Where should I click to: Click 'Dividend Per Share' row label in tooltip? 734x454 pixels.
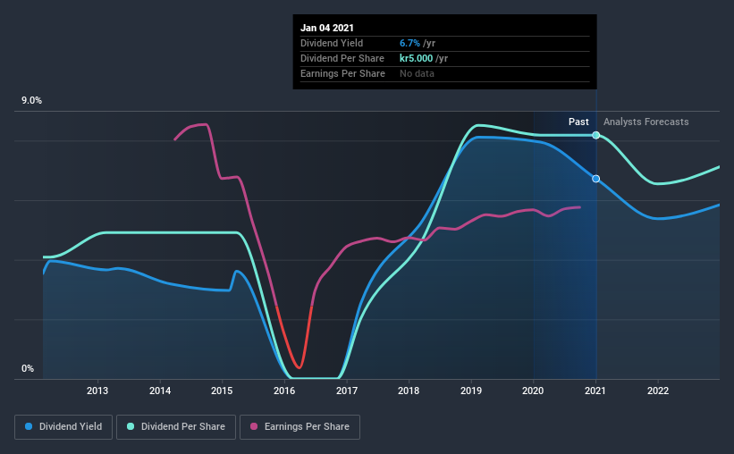342,58
